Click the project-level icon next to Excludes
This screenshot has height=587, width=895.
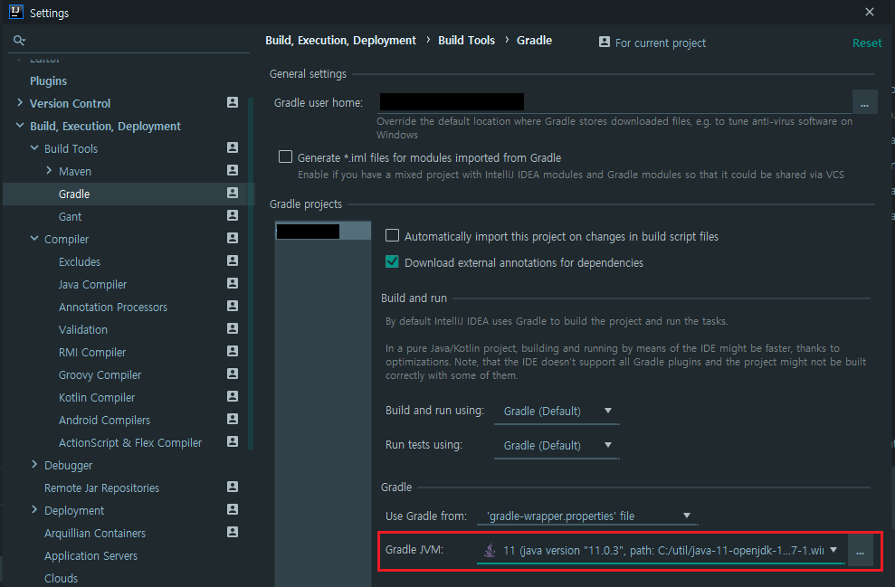(x=233, y=260)
